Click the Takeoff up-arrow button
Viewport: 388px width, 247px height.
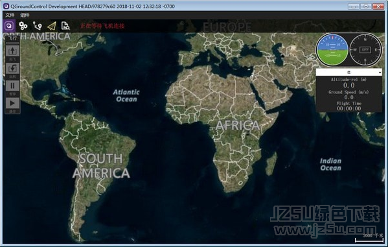tap(12, 51)
